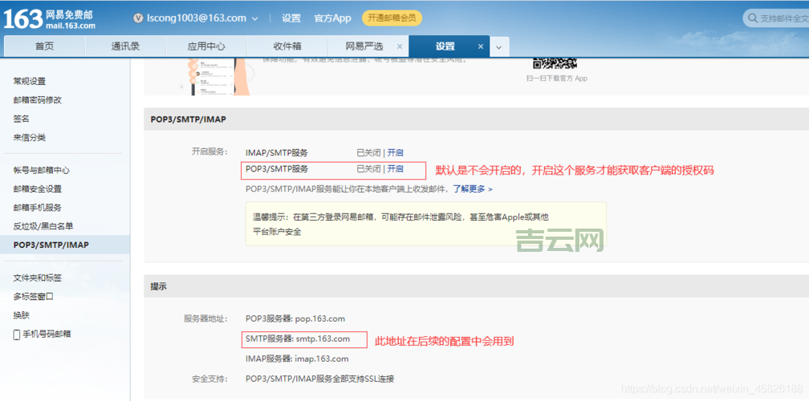
Task: Switch to the 首页 tab
Action: pyautogui.click(x=44, y=47)
